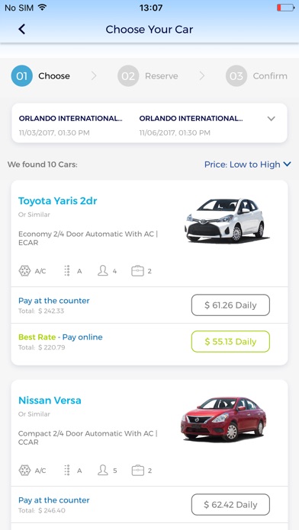Open the Price: Low to High sort dropdown
Viewport: 299px width, 530px height.
point(248,164)
